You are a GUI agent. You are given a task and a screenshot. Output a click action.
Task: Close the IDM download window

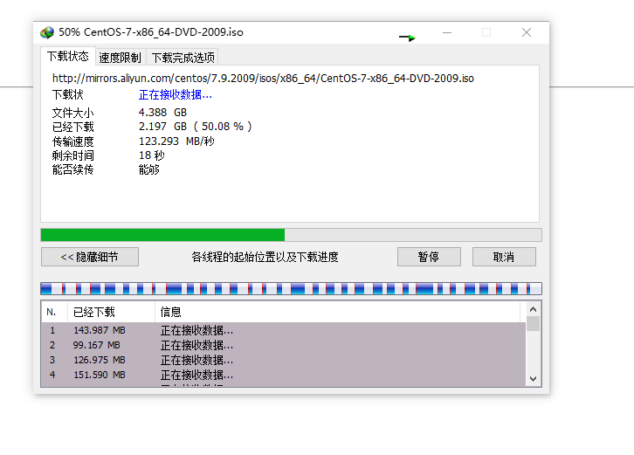527,32
